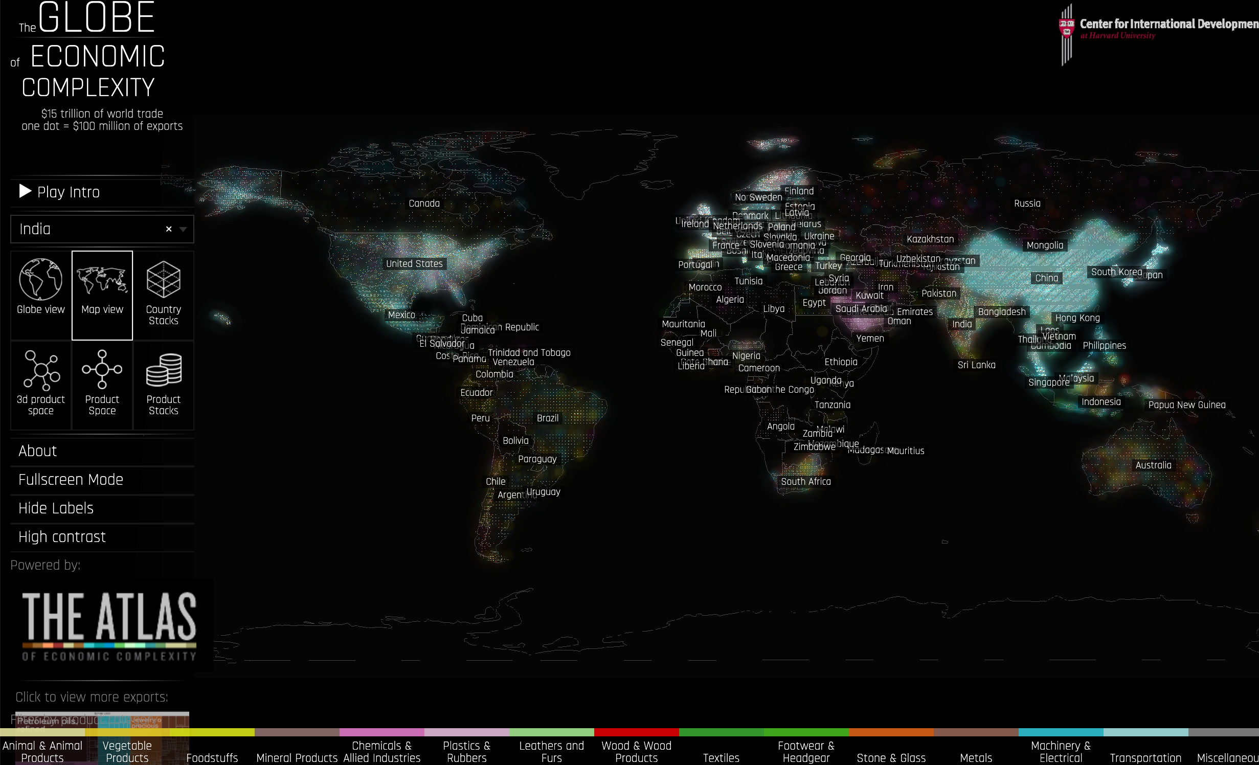This screenshot has width=1259, height=765.
Task: Filter by Machinery & Electrical category
Action: coord(1061,751)
